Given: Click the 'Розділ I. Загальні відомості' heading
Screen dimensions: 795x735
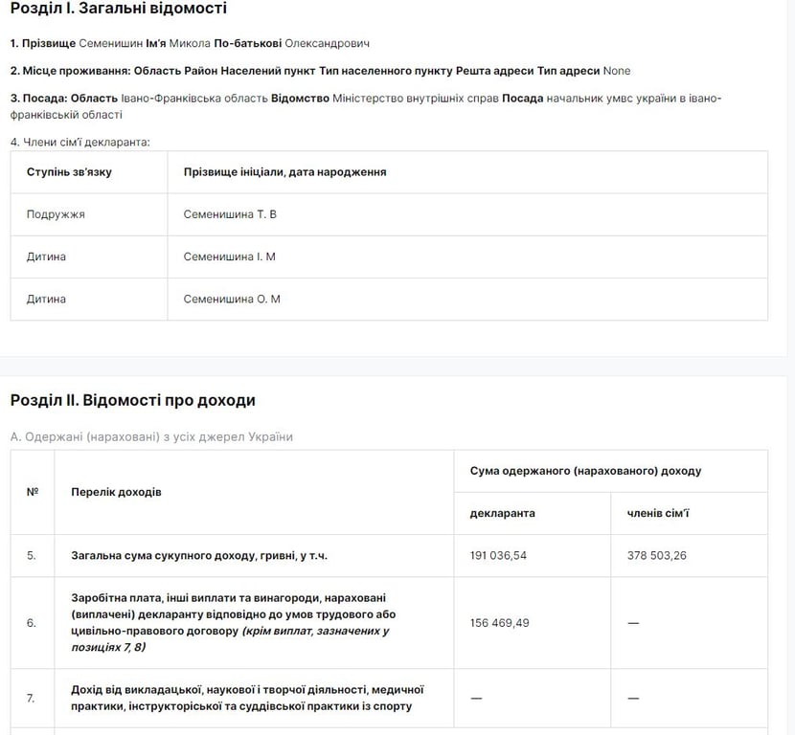Looking at the screenshot, I should pyautogui.click(x=119, y=10).
